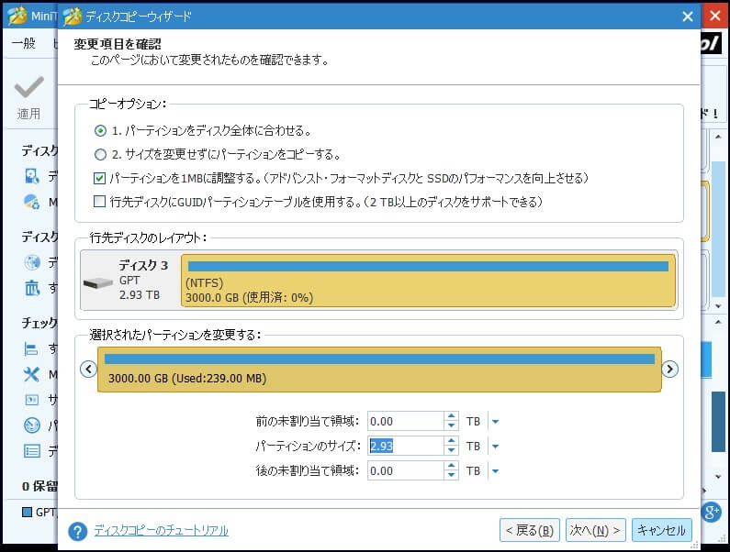Increase partition size value
The height and width of the screenshot is (552, 730).
click(x=451, y=441)
